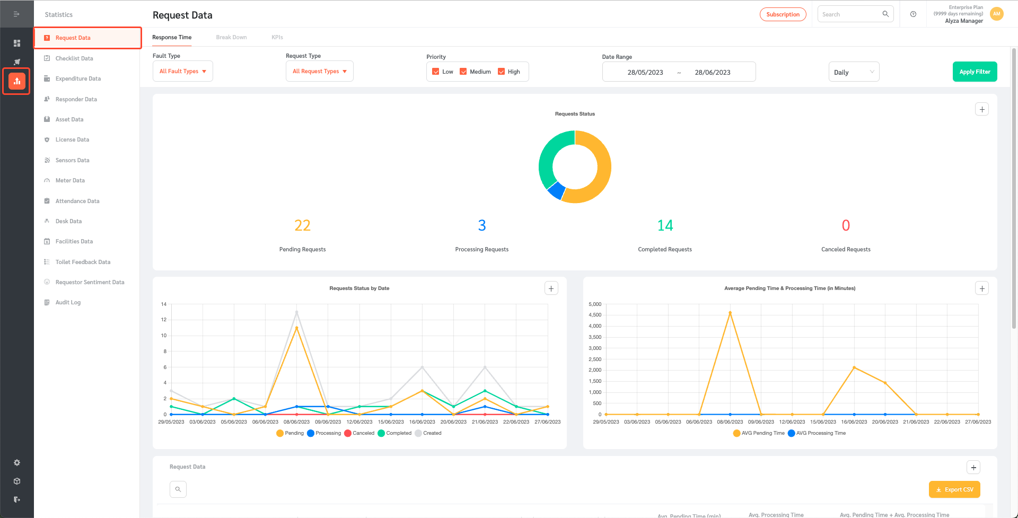This screenshot has width=1018, height=518.
Task: Click the AM avatar for Alyza Manager
Action: [x=996, y=14]
